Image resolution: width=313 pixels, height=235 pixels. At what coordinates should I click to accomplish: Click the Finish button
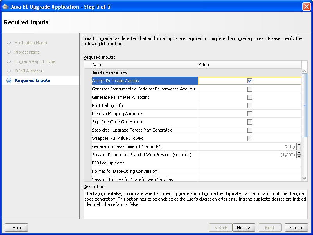click(x=270, y=228)
